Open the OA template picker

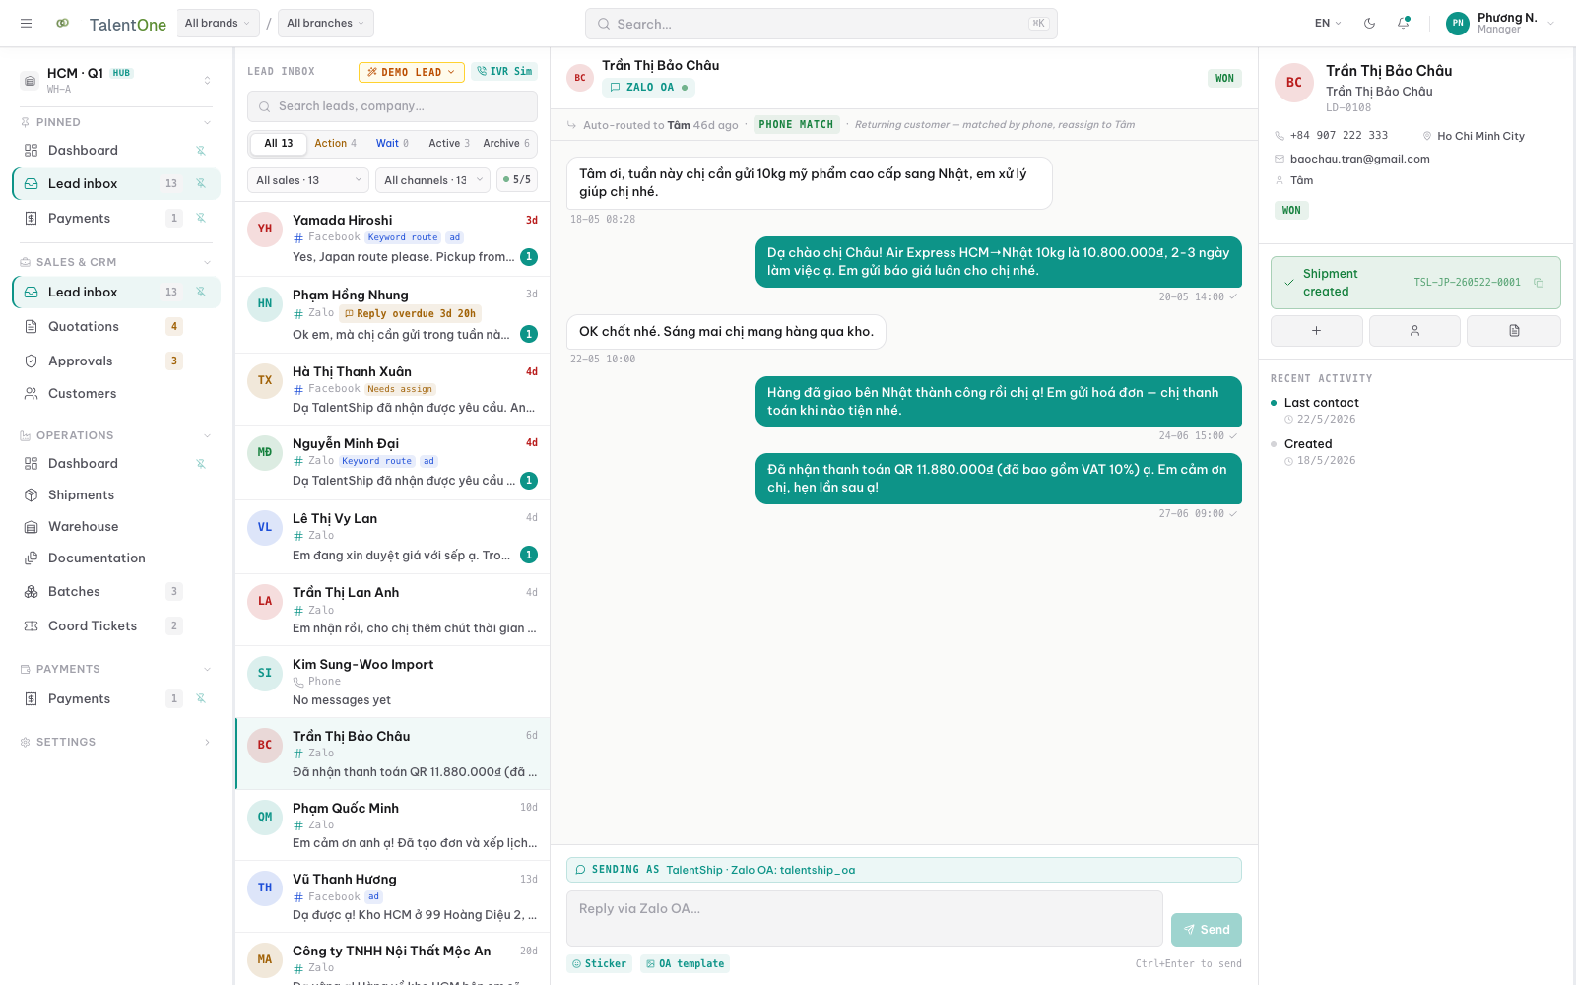[685, 963]
